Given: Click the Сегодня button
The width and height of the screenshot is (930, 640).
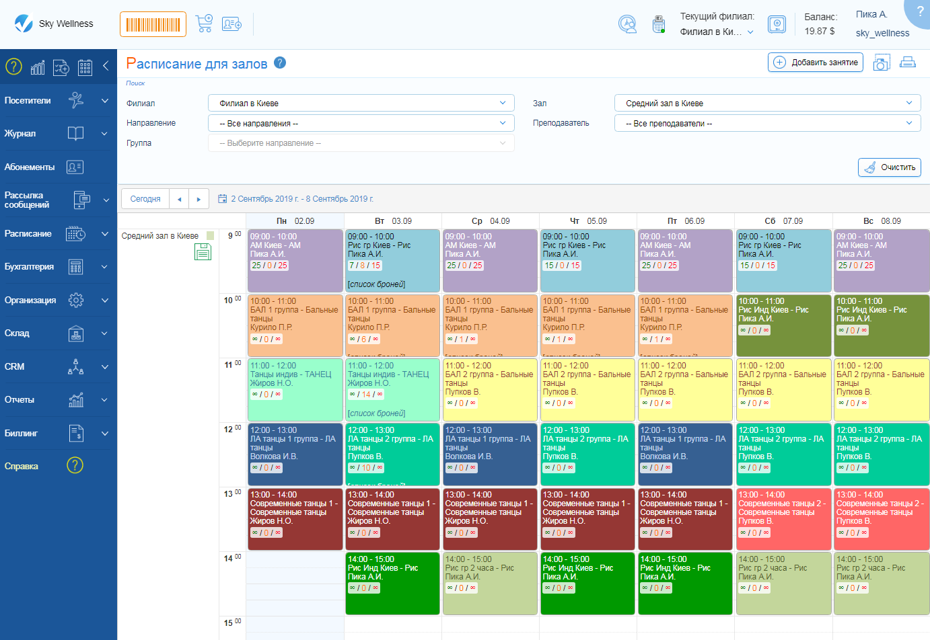Looking at the screenshot, I should [x=145, y=199].
